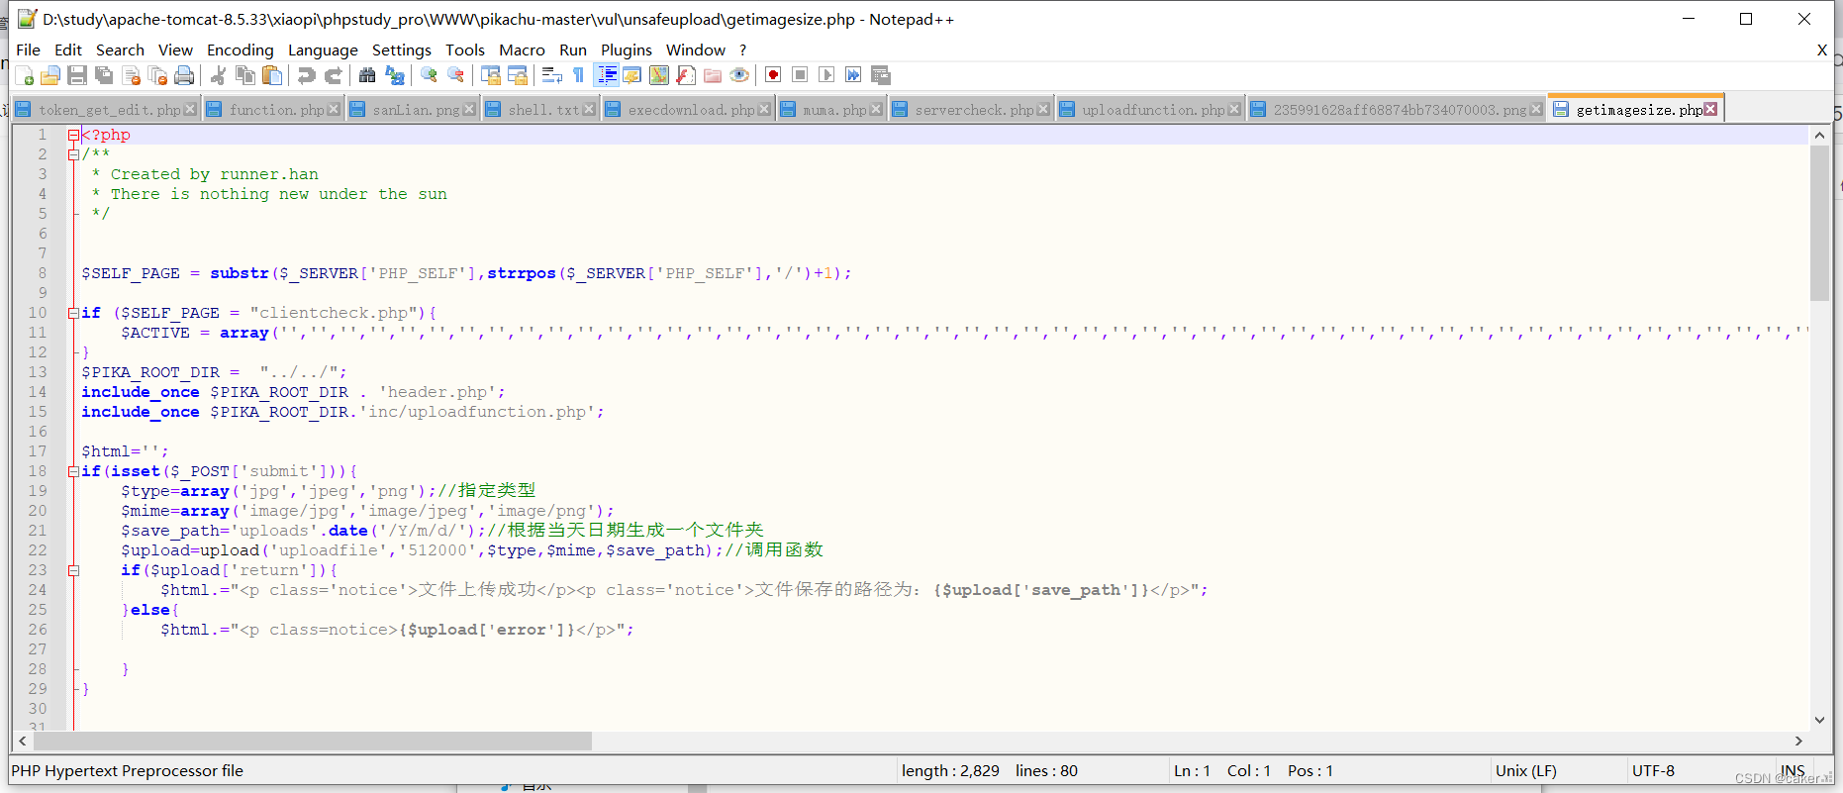Image resolution: width=1843 pixels, height=793 pixels.
Task: Click the Copy toolbar icon
Action: [x=245, y=75]
